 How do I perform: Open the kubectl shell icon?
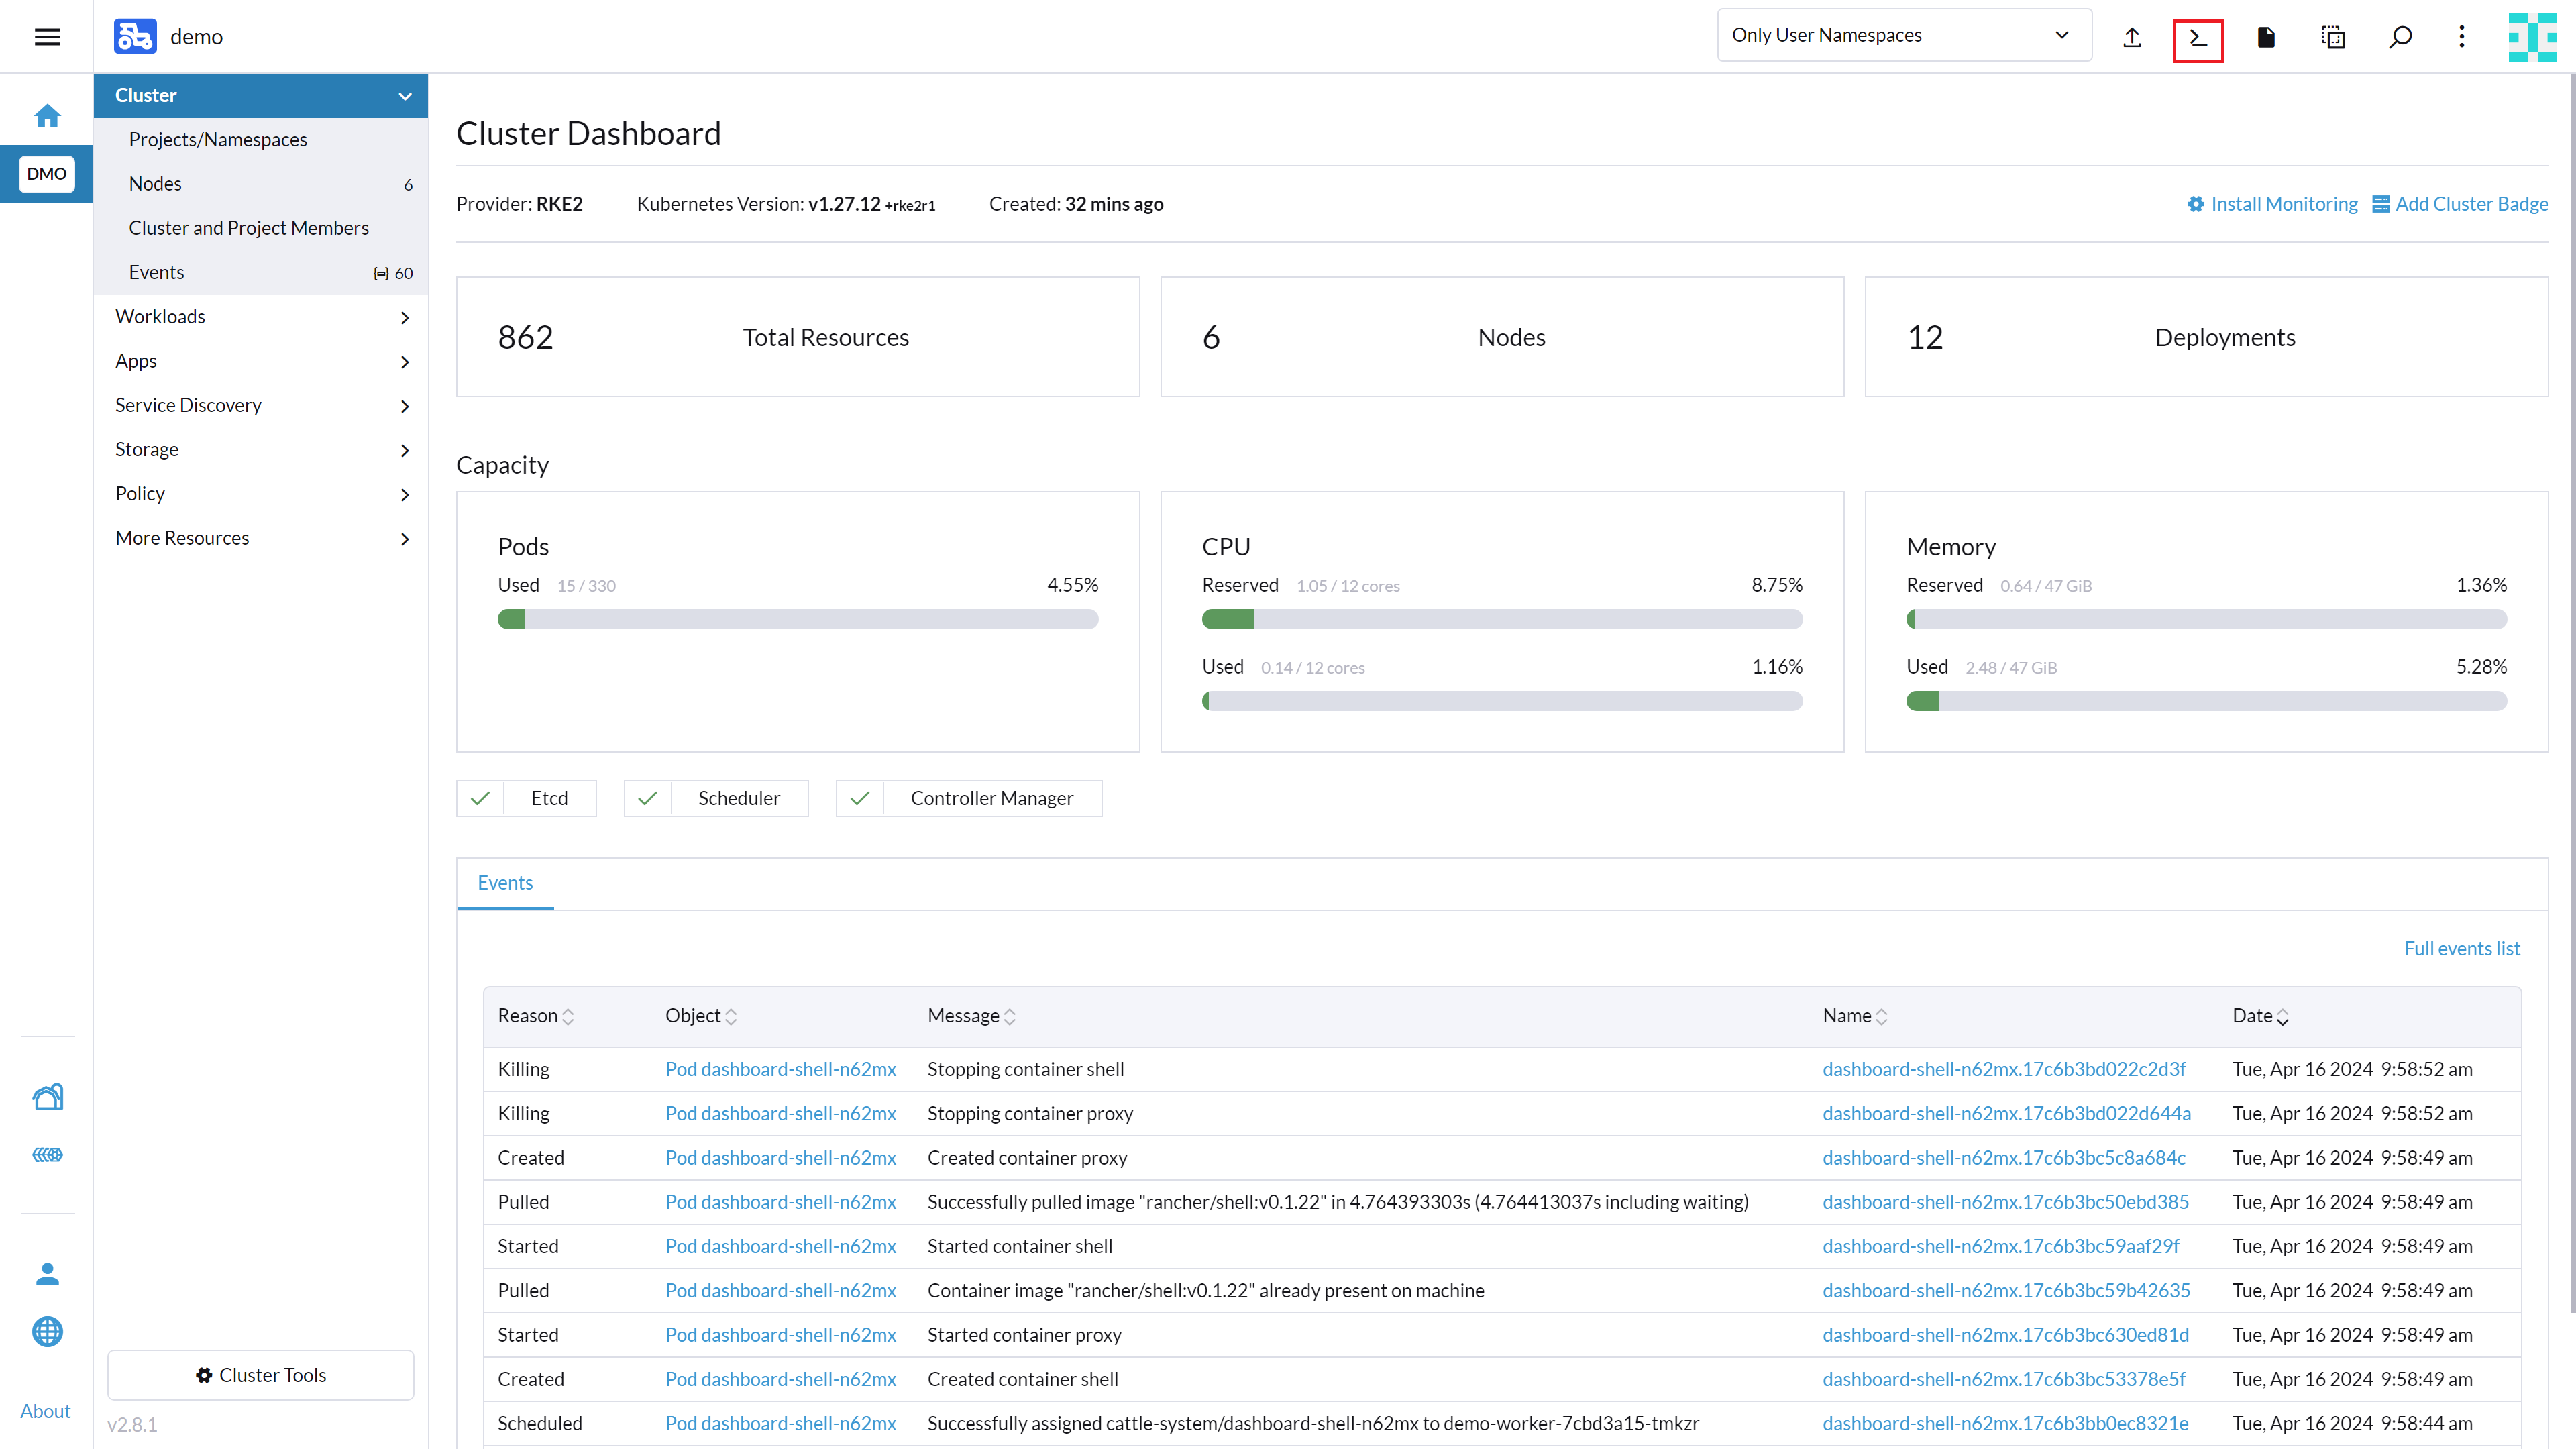pyautogui.click(x=2197, y=38)
